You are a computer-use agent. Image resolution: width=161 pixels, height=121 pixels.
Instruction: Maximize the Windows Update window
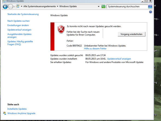[146, 1]
